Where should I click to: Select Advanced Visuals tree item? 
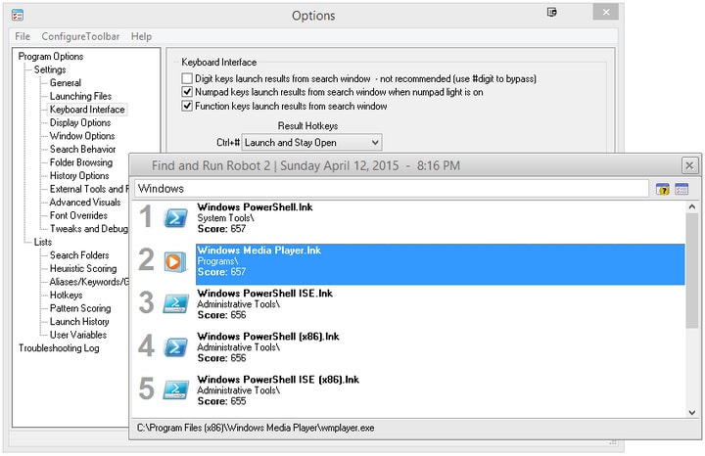[85, 203]
